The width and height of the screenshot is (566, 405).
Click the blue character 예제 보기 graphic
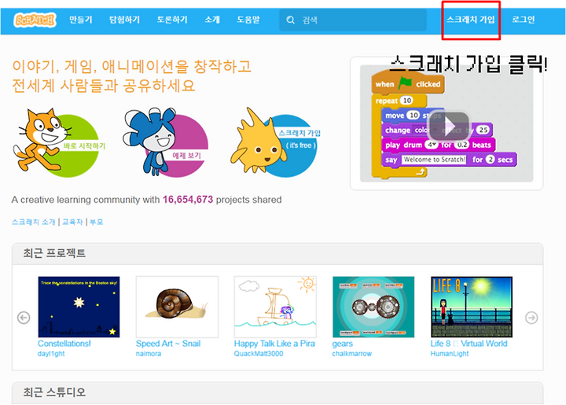click(x=166, y=142)
